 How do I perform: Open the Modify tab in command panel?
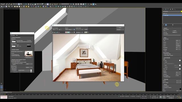[166, 9]
